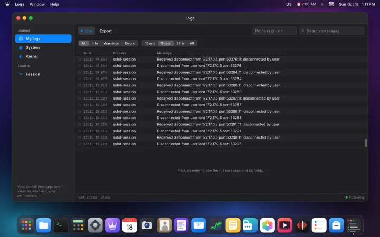The image size is (380, 237).
Task: Click the Export button
Action: pos(106,31)
